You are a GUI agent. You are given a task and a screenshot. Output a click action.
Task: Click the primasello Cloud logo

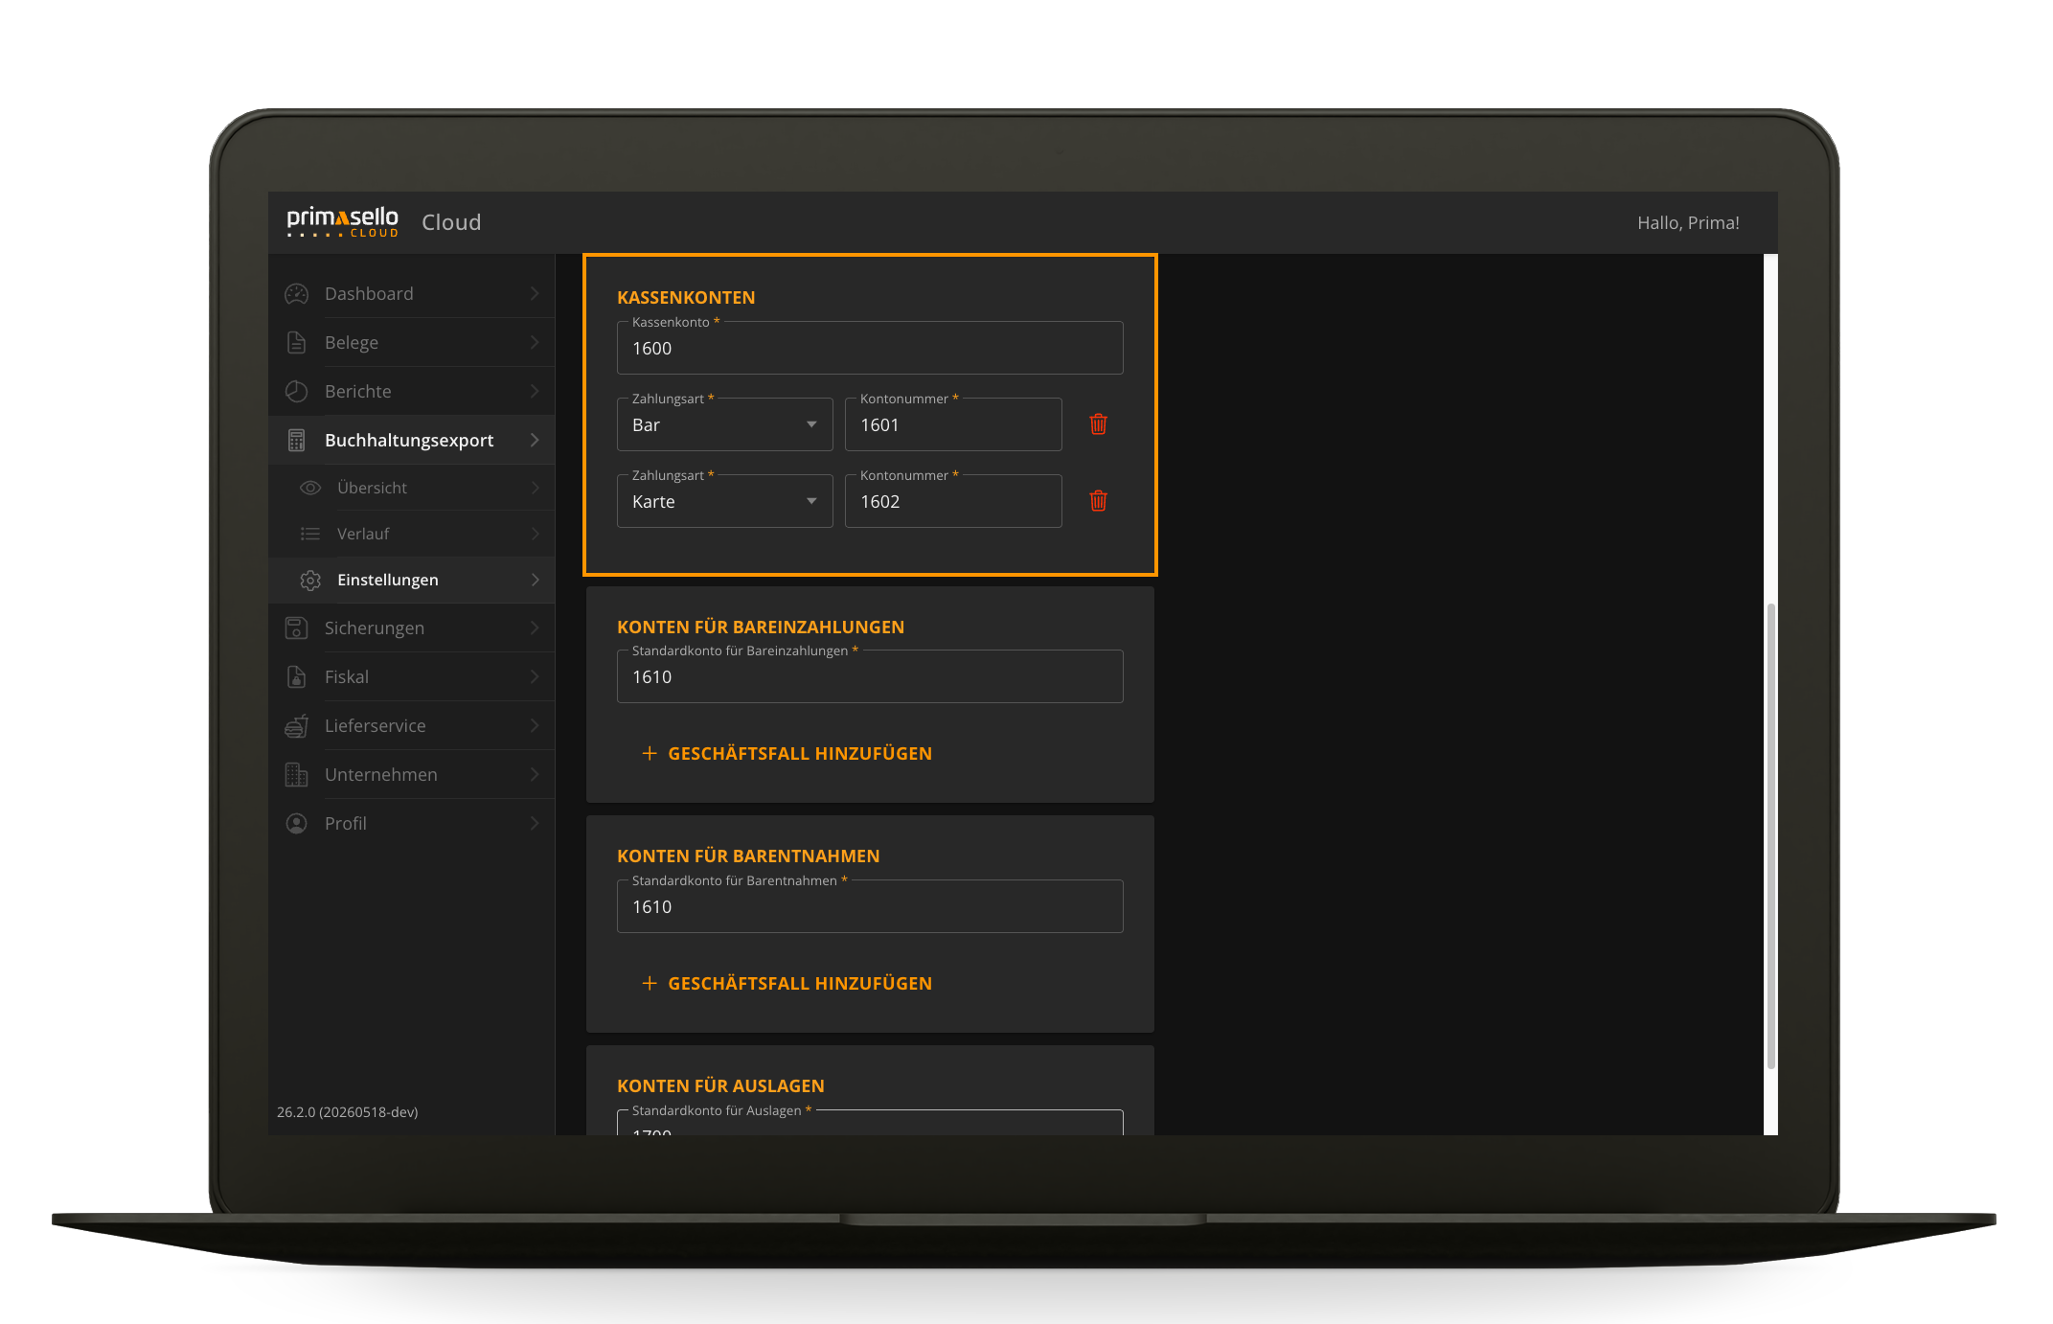343,222
